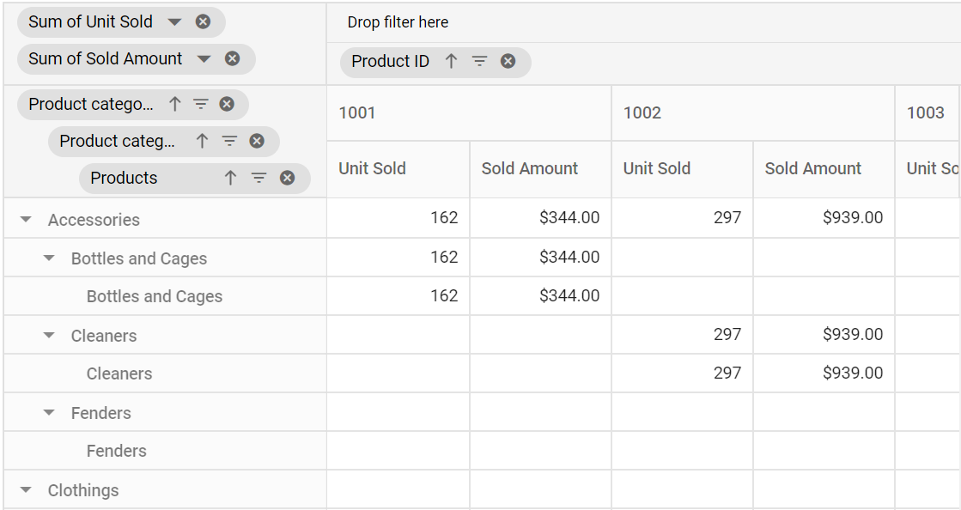
Task: Click Unit Sold header under 1001
Action: point(398,168)
